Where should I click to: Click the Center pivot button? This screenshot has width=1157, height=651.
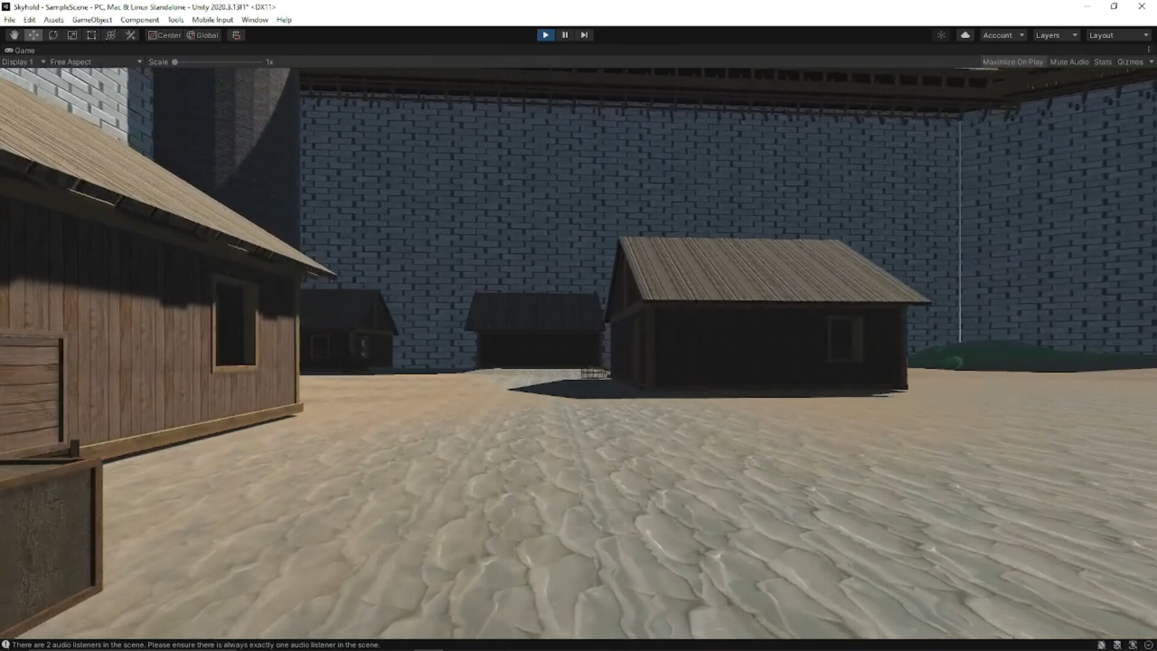165,35
